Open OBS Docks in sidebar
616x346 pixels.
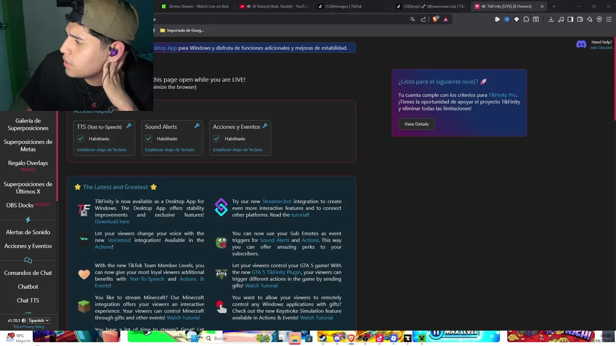point(20,205)
